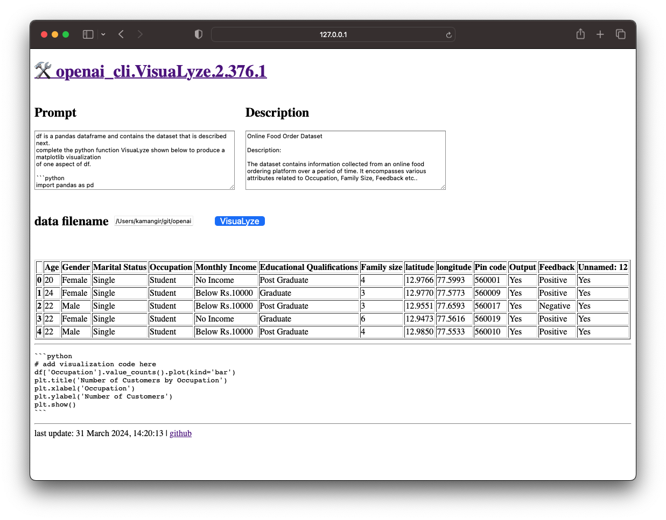Grab the Prompt textarea resize handle

point(232,187)
